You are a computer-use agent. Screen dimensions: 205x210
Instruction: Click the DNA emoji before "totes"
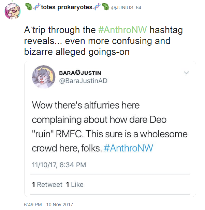36,7
